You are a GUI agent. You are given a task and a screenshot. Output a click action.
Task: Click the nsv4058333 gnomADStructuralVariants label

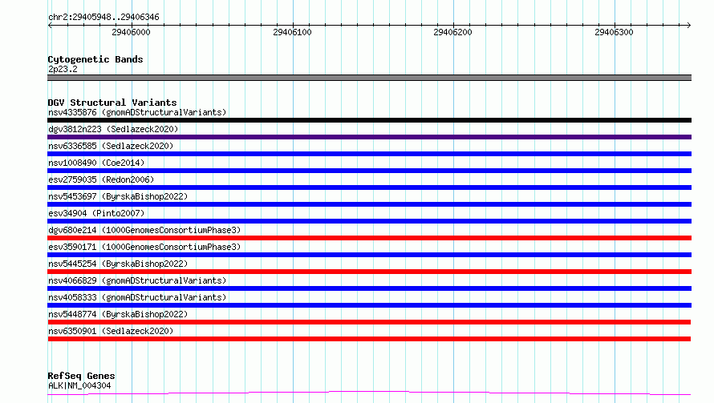point(137,297)
